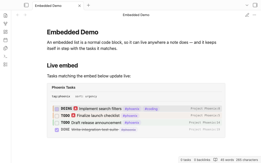Click the Live embed heading
The height and width of the screenshot is (163, 261).
62,65
